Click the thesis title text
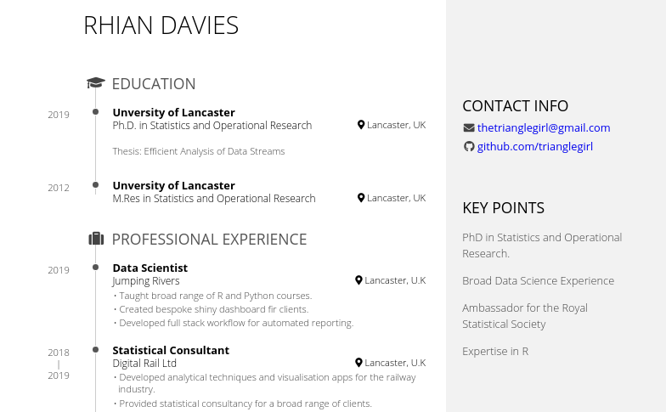This screenshot has width=666, height=412. point(198,151)
